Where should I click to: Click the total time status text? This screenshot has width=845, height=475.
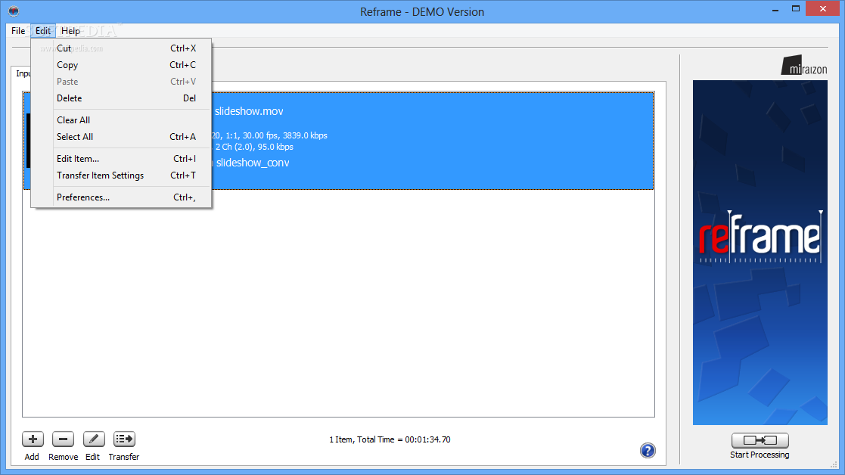click(390, 439)
